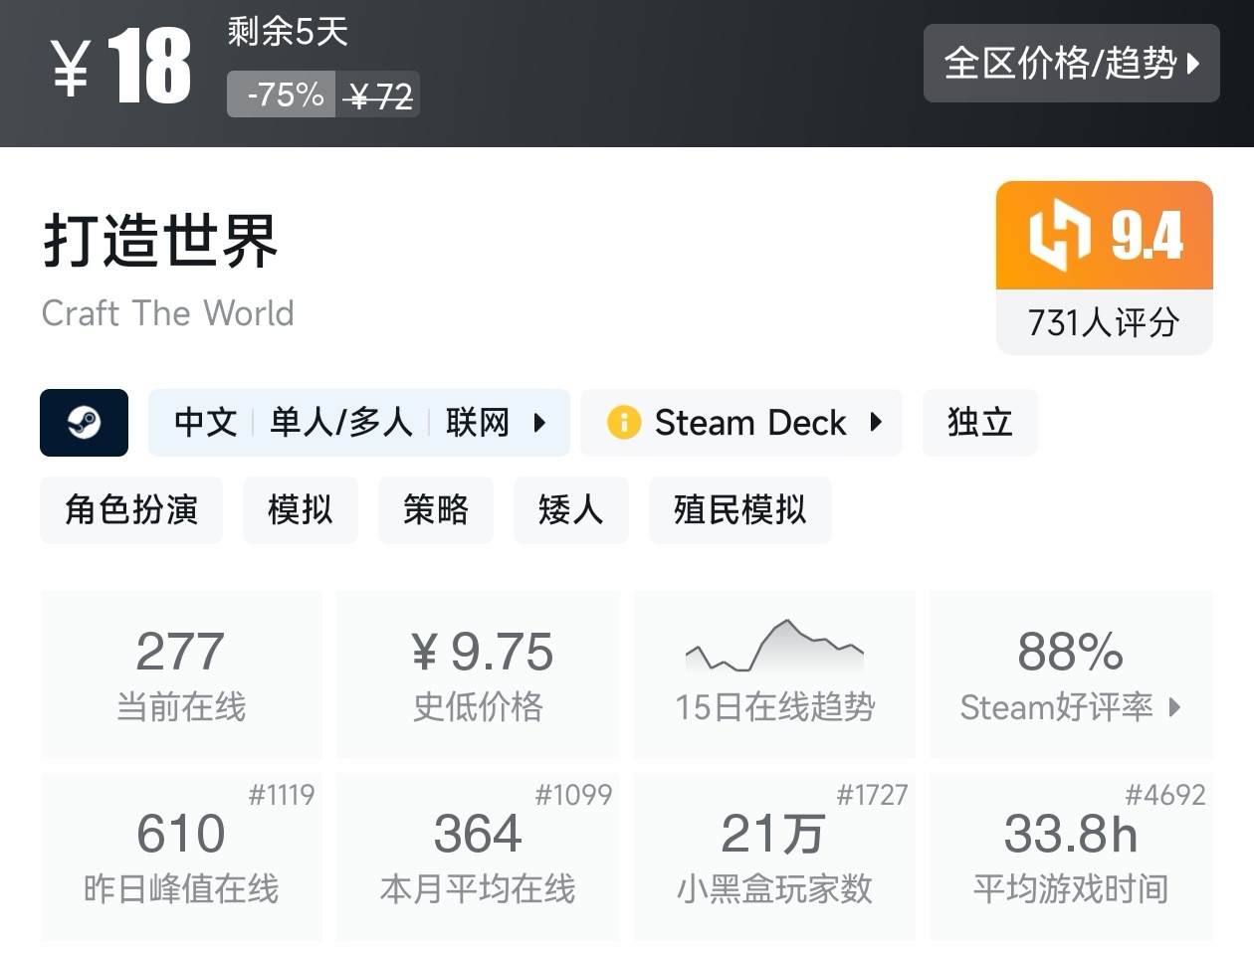Tap the 33.8h 平均游戏时间 card
The image size is (1254, 953).
coord(1071,857)
